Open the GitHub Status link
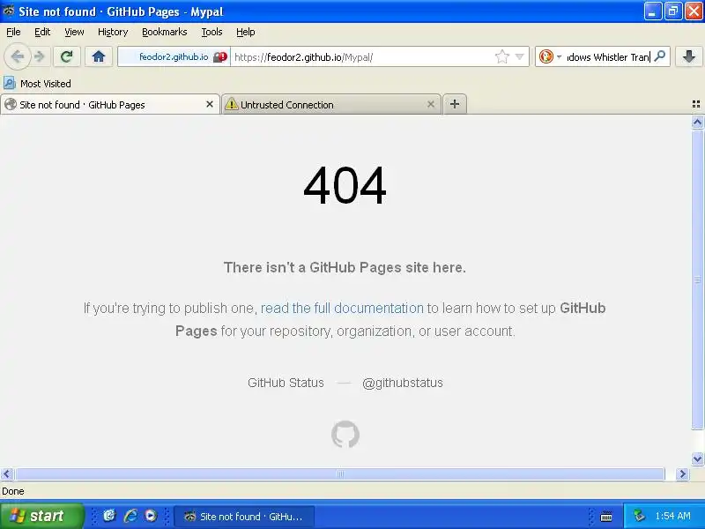 [x=286, y=383]
